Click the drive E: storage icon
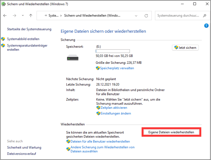 click(73, 58)
